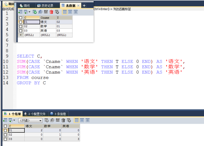Close the 表数据 tab

pos(78,6)
